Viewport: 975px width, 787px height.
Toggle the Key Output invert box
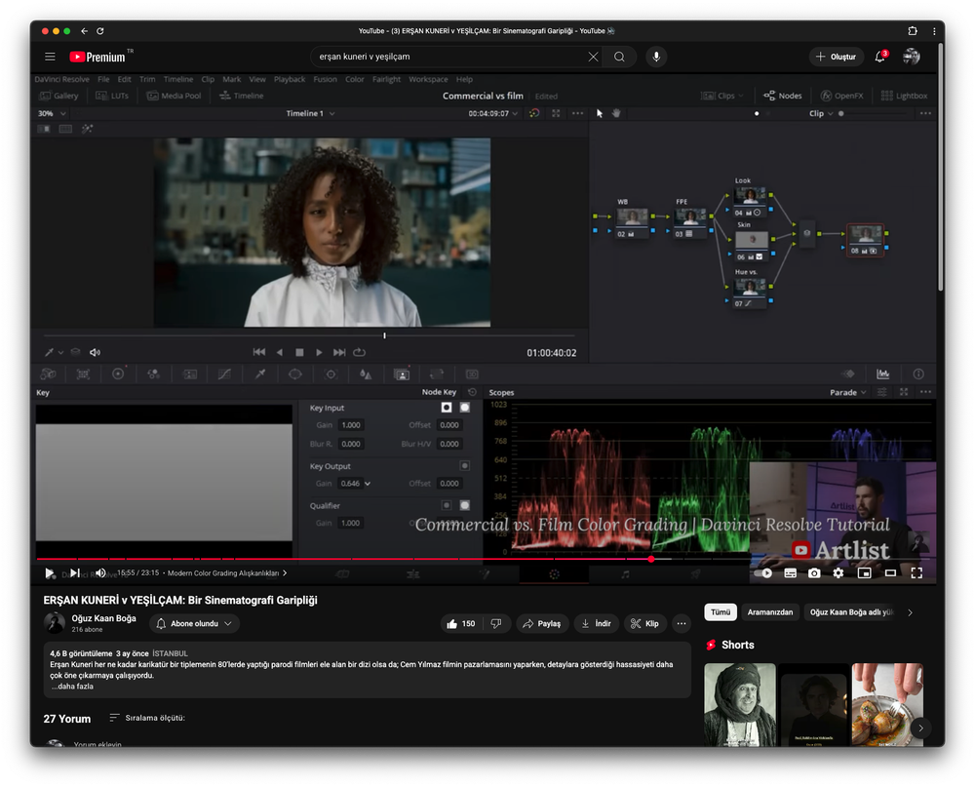[464, 465]
